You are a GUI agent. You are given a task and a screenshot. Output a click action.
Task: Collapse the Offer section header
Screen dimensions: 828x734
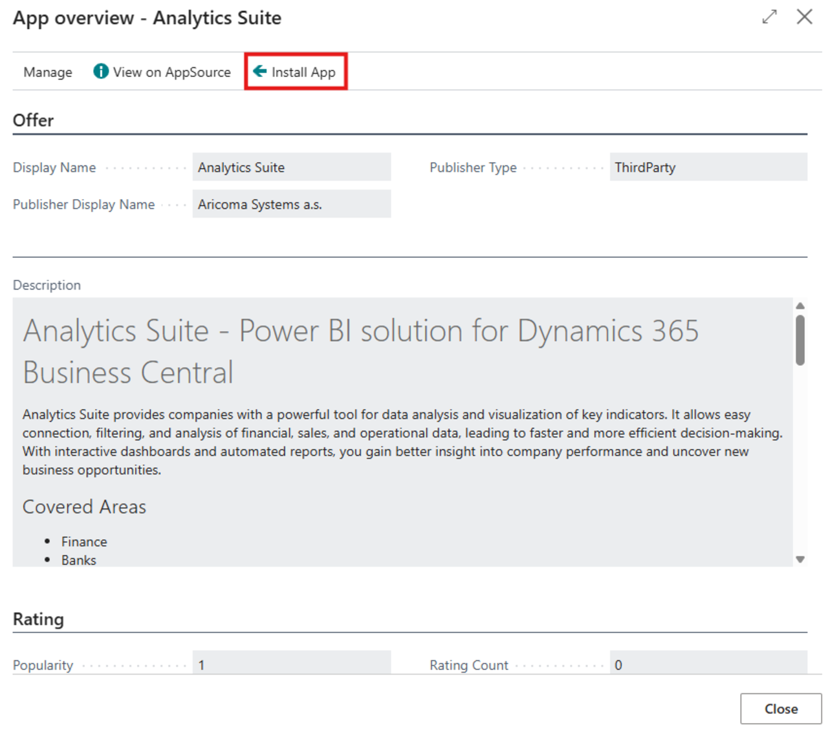33,120
